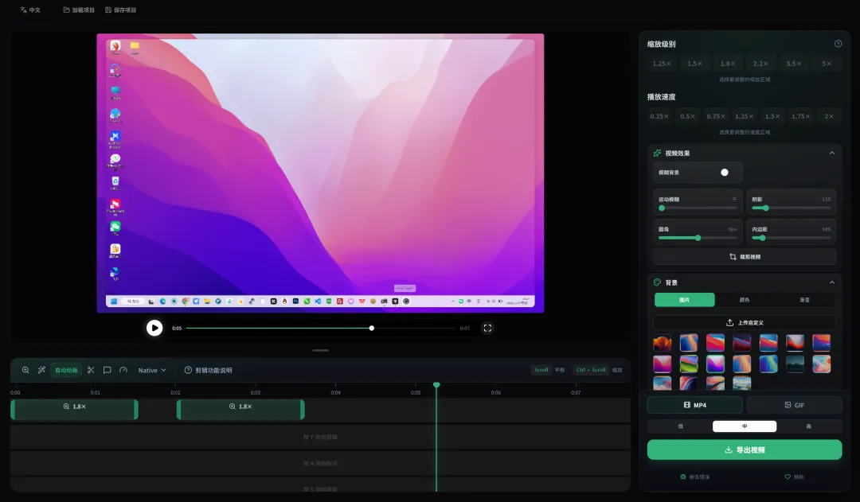Set zoom level to 5×
The height and width of the screenshot is (502, 860).
pos(827,64)
